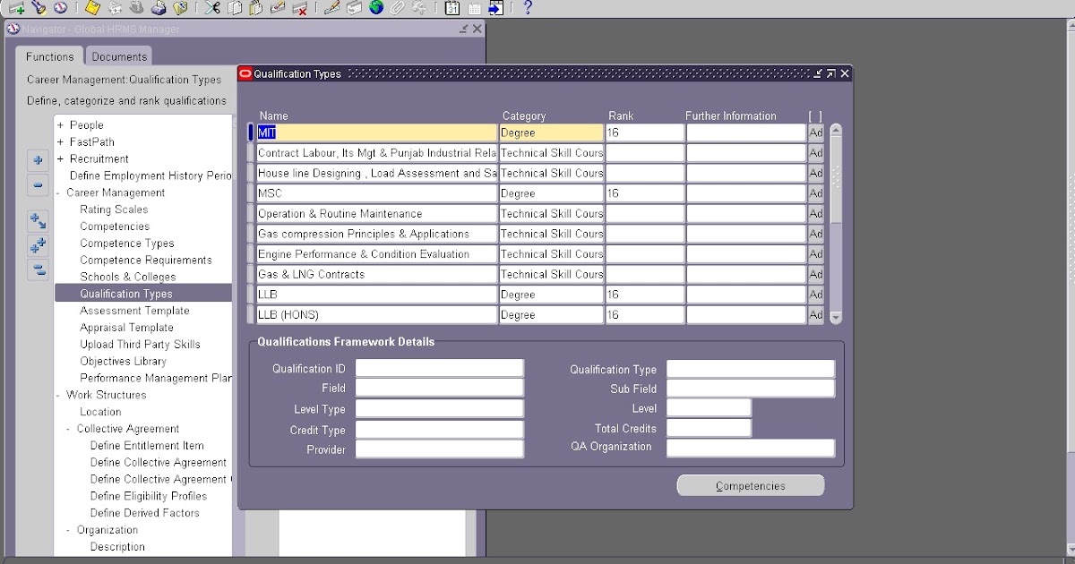Click the Total Credits field
This screenshot has height=564, width=1075.
point(709,428)
